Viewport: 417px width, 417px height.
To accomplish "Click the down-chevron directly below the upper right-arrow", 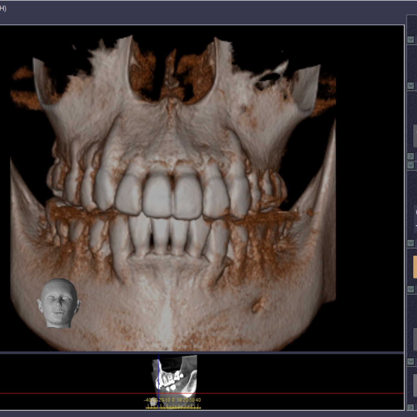I will [x=411, y=165].
